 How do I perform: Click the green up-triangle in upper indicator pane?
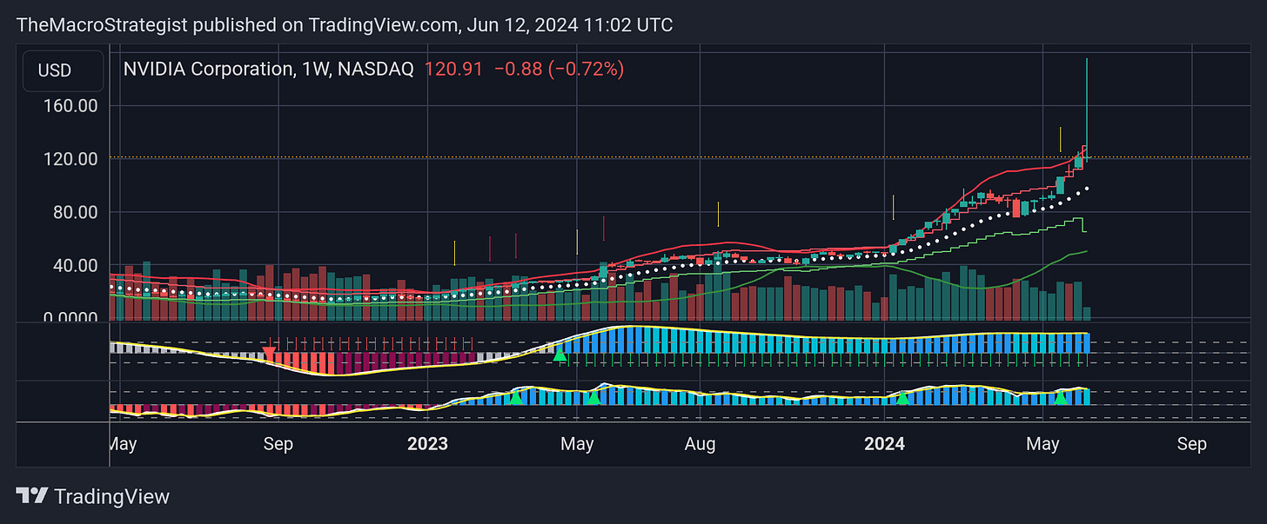[560, 354]
